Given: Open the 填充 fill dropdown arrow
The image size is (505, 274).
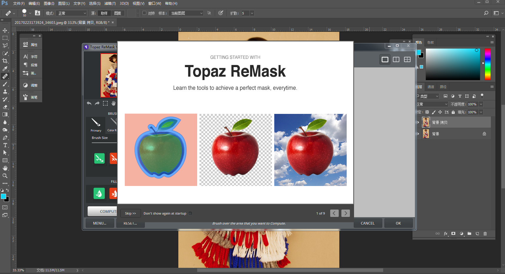Looking at the screenshot, I should [x=481, y=112].
